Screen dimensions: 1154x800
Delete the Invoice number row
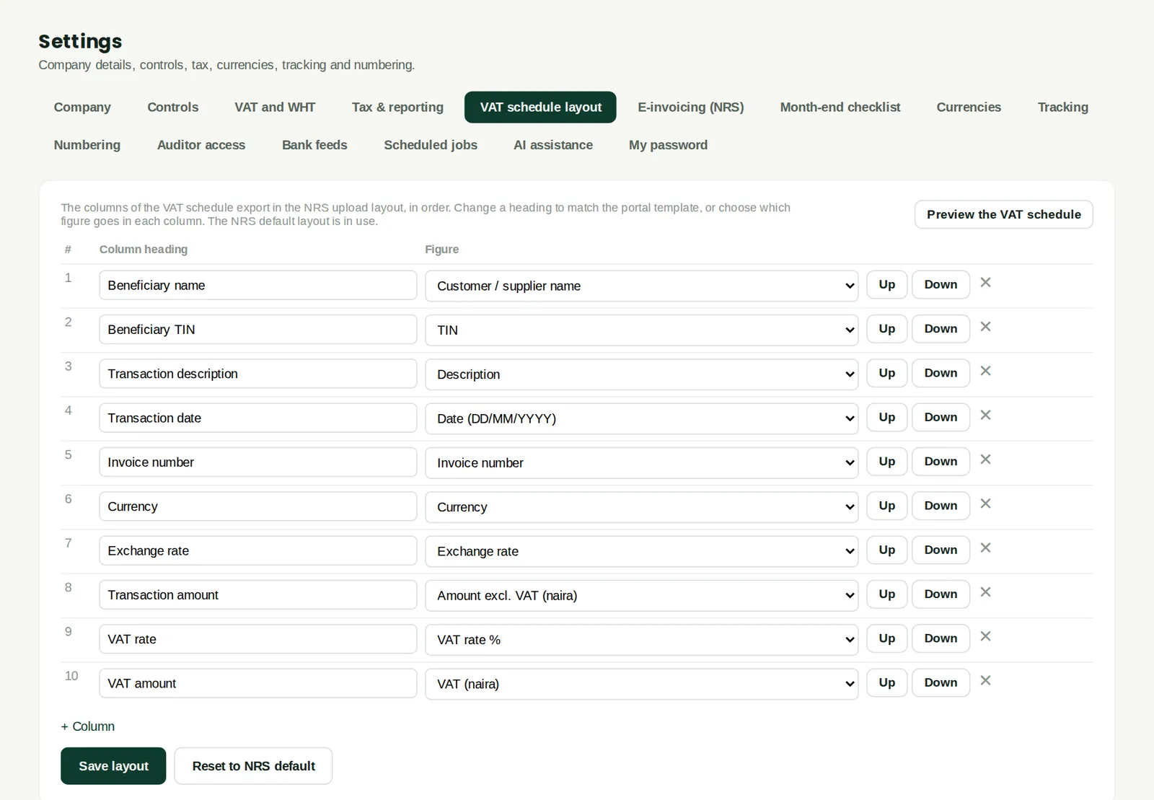click(x=985, y=460)
